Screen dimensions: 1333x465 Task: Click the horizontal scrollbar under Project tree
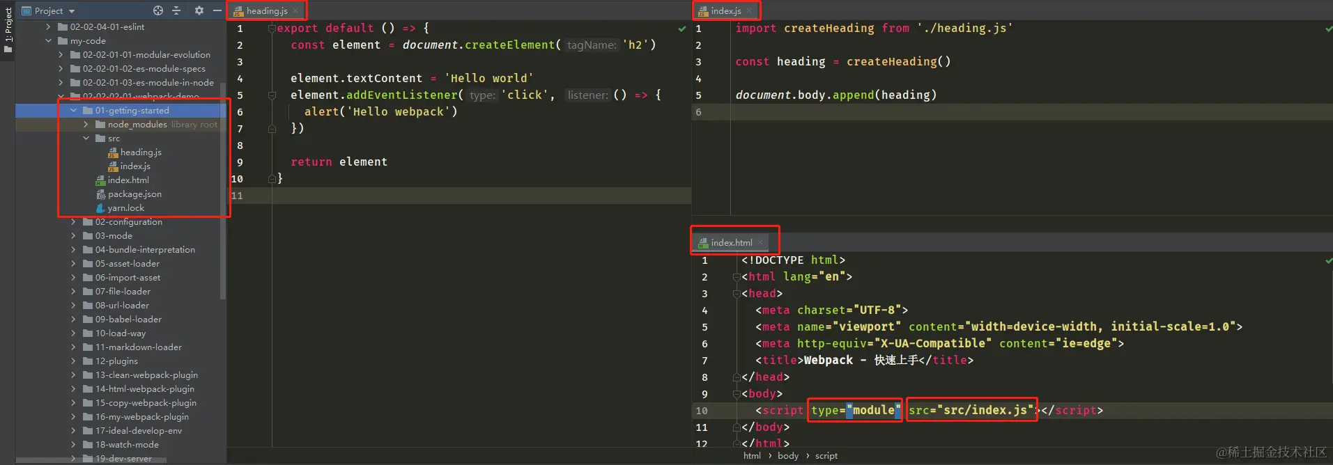[92, 460]
